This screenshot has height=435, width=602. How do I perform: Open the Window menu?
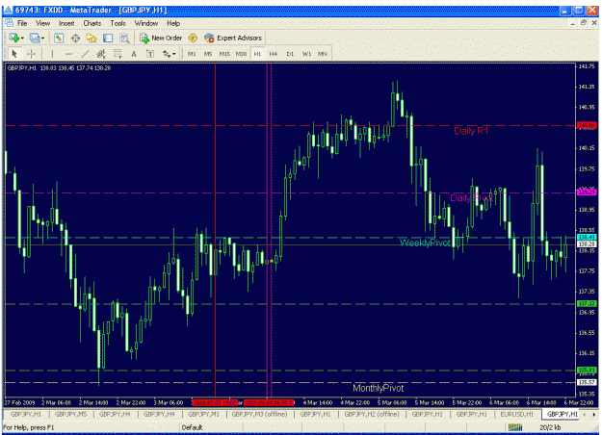point(146,23)
